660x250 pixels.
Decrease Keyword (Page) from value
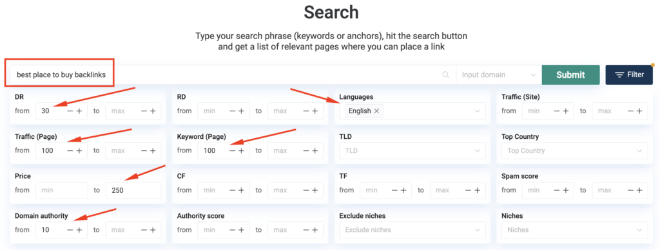232,150
